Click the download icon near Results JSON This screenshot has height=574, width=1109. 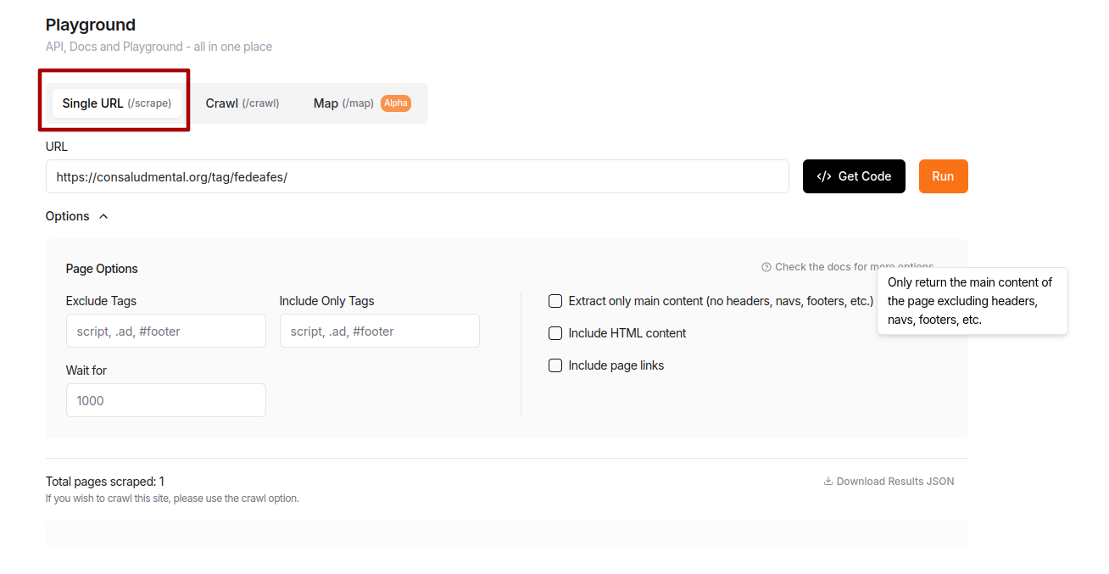click(x=828, y=482)
